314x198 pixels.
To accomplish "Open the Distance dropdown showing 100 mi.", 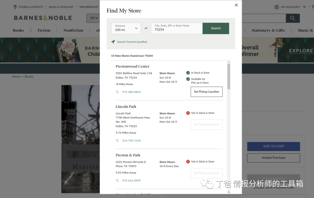I will (x=126, y=28).
